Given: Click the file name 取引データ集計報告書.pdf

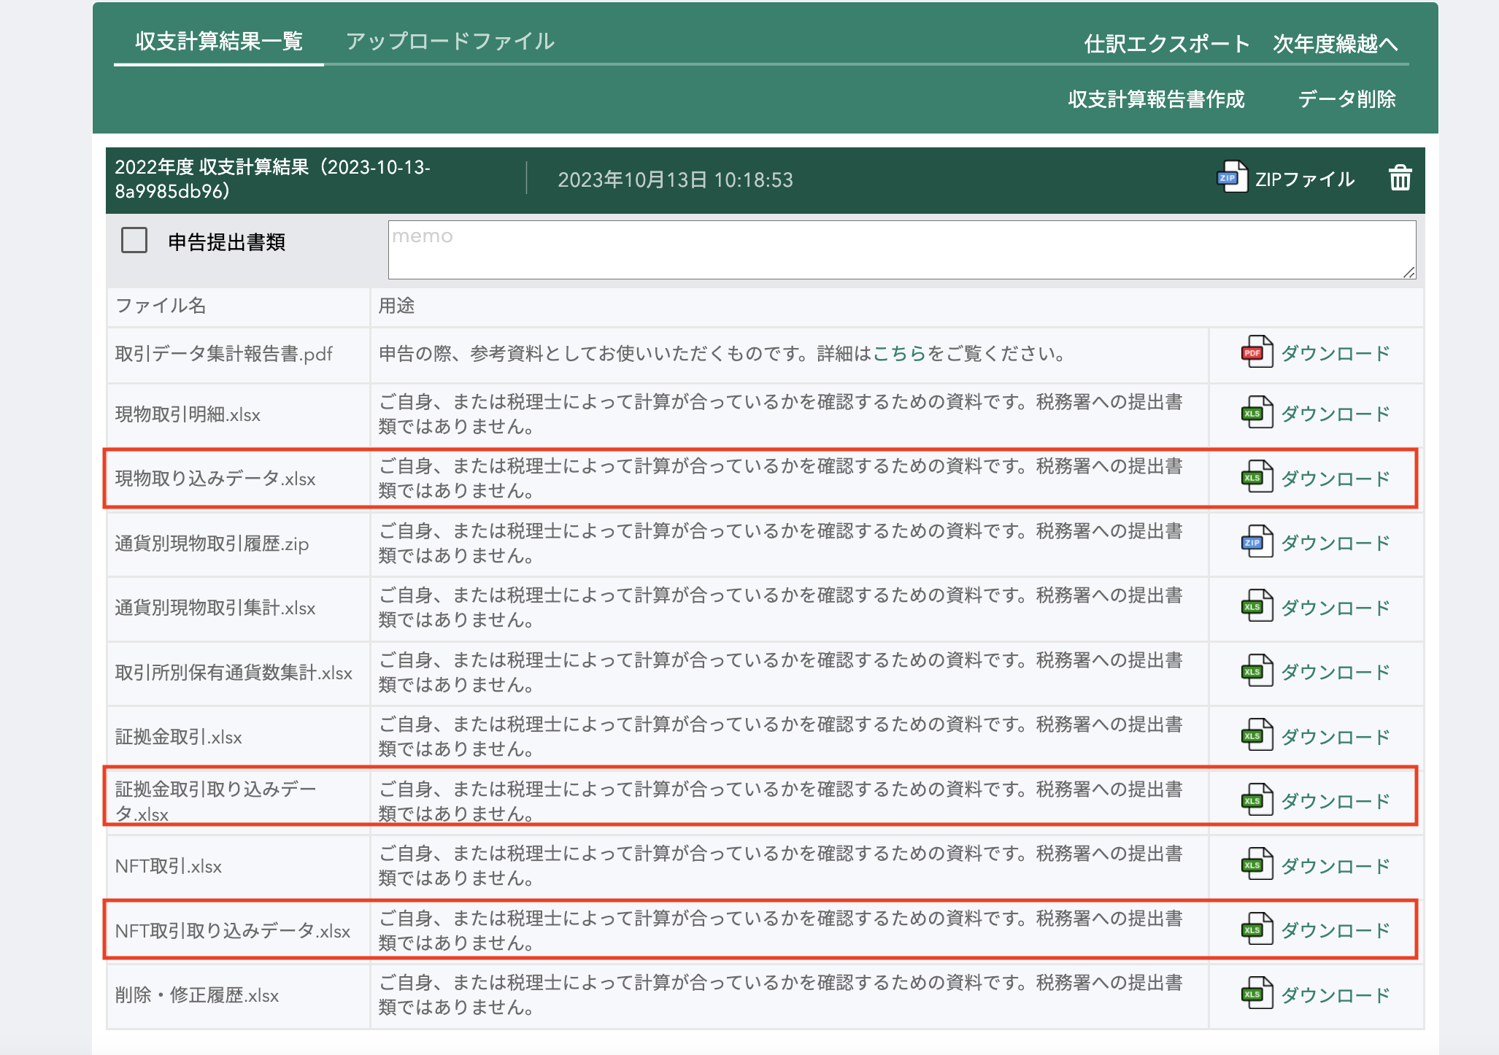Looking at the screenshot, I should (x=223, y=354).
